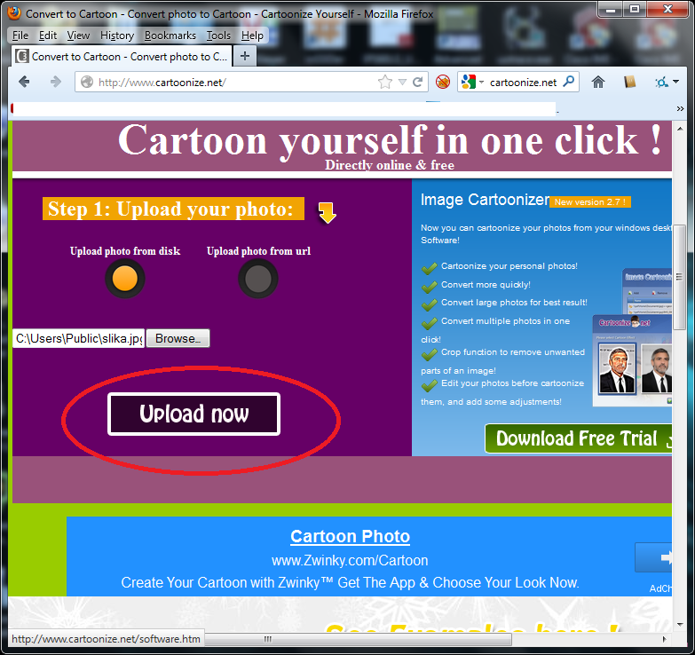Go to the Firefox home page icon
Image resolution: width=695 pixels, height=655 pixels.
tap(598, 82)
